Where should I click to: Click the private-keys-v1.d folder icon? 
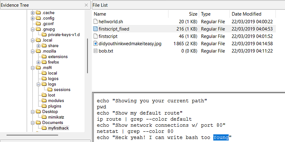45,35
